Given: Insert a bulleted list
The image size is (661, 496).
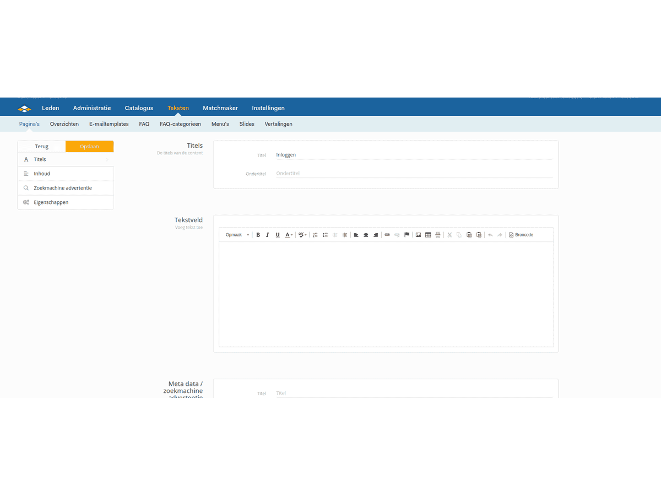Looking at the screenshot, I should [325, 235].
